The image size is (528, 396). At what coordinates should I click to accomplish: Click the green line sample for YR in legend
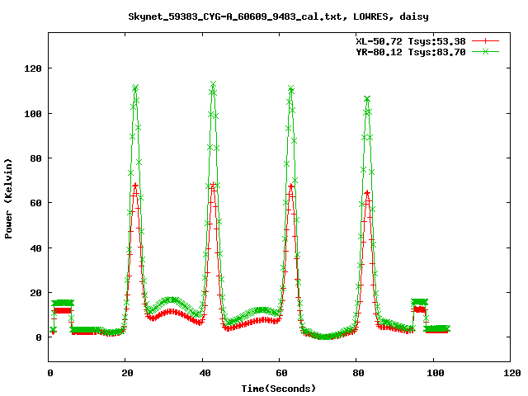point(485,51)
